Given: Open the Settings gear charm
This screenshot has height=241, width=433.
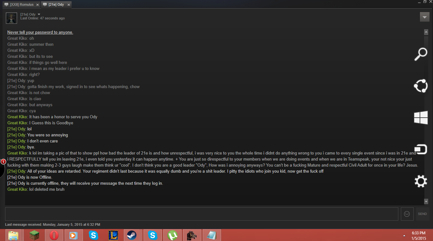Looking at the screenshot, I should (x=421, y=181).
